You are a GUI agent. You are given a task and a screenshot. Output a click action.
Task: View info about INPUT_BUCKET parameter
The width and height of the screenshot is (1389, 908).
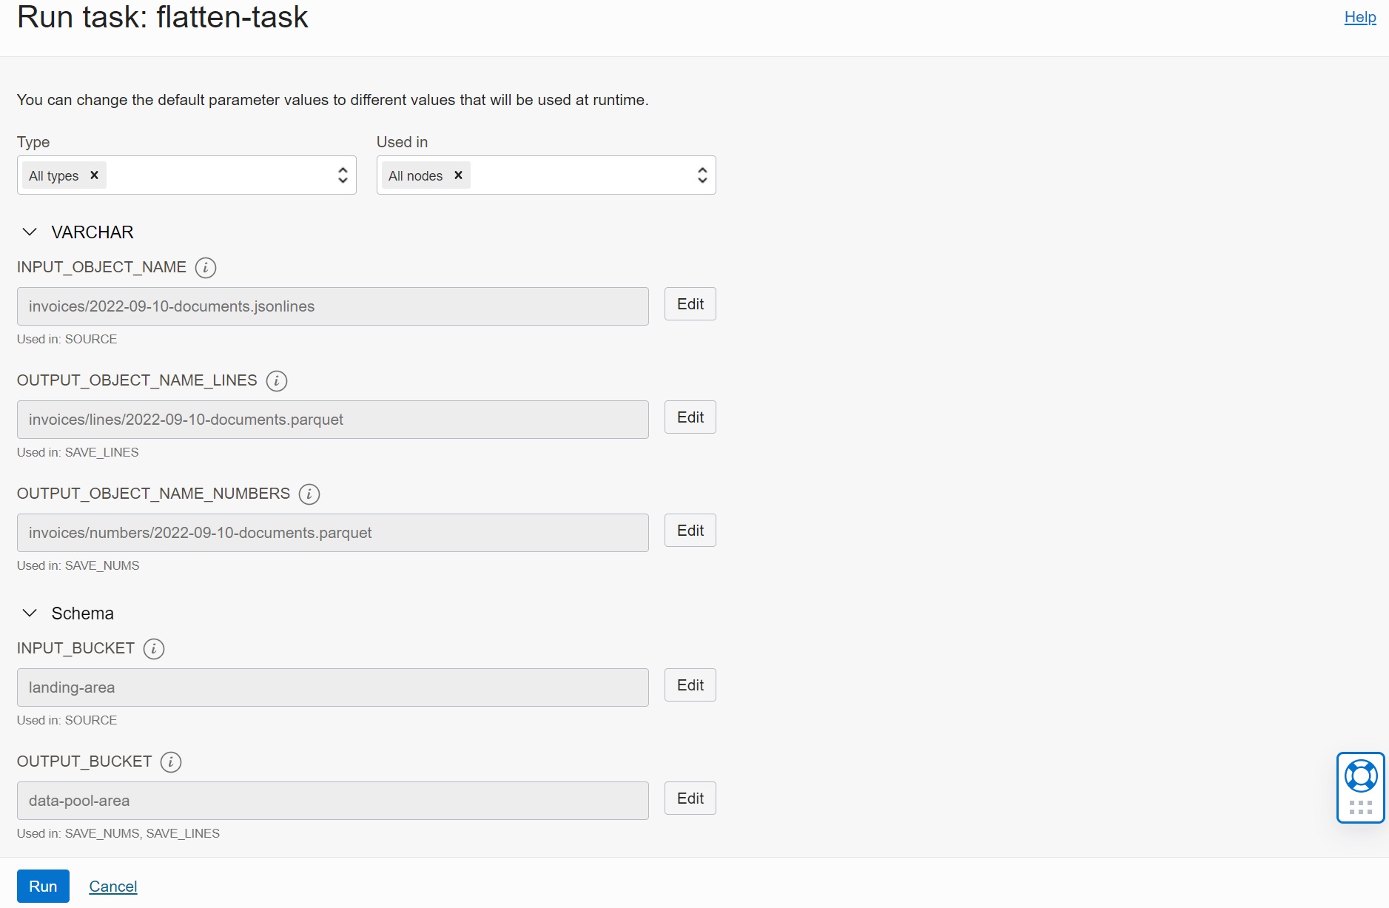point(154,648)
